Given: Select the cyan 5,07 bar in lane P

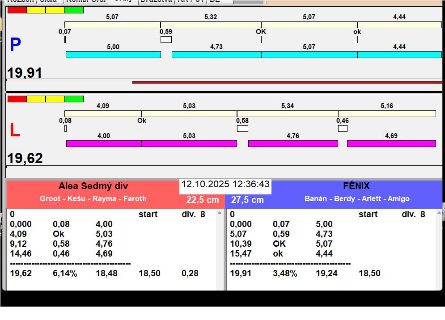Looking at the screenshot, I should click(x=309, y=55).
